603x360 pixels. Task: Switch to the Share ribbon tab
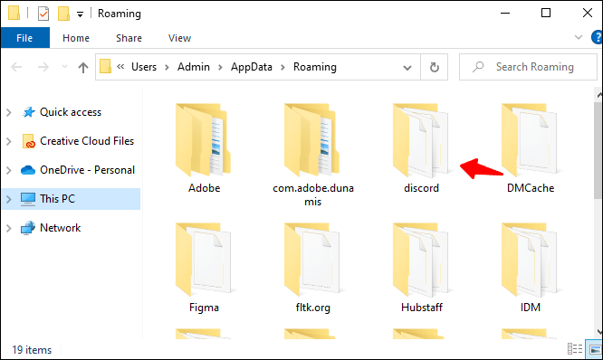129,38
